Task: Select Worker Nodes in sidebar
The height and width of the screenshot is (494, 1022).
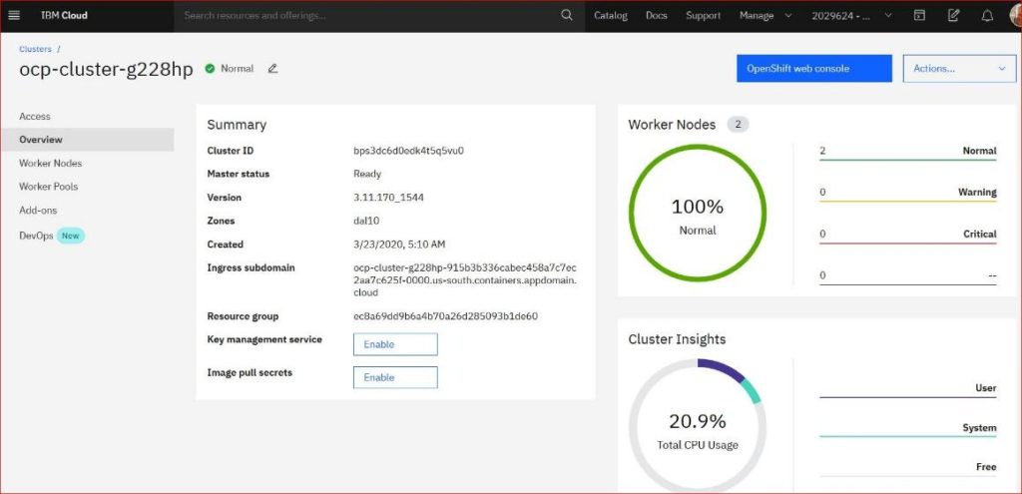Action: pyautogui.click(x=51, y=163)
